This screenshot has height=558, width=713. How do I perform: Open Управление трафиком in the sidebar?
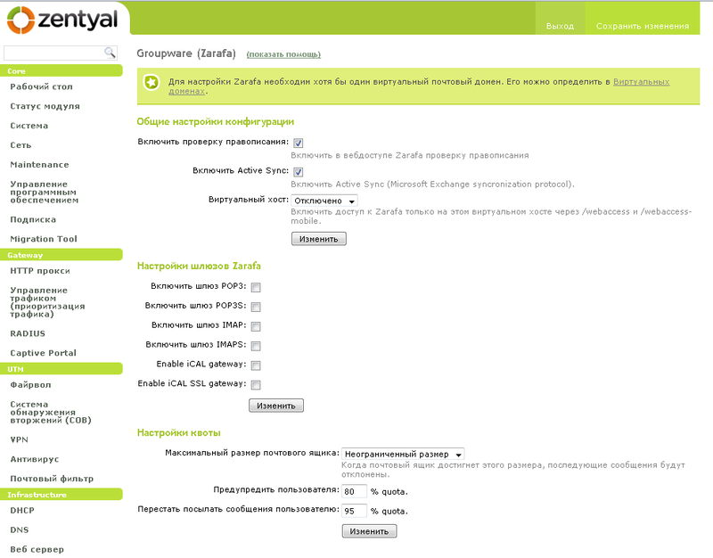(47, 302)
